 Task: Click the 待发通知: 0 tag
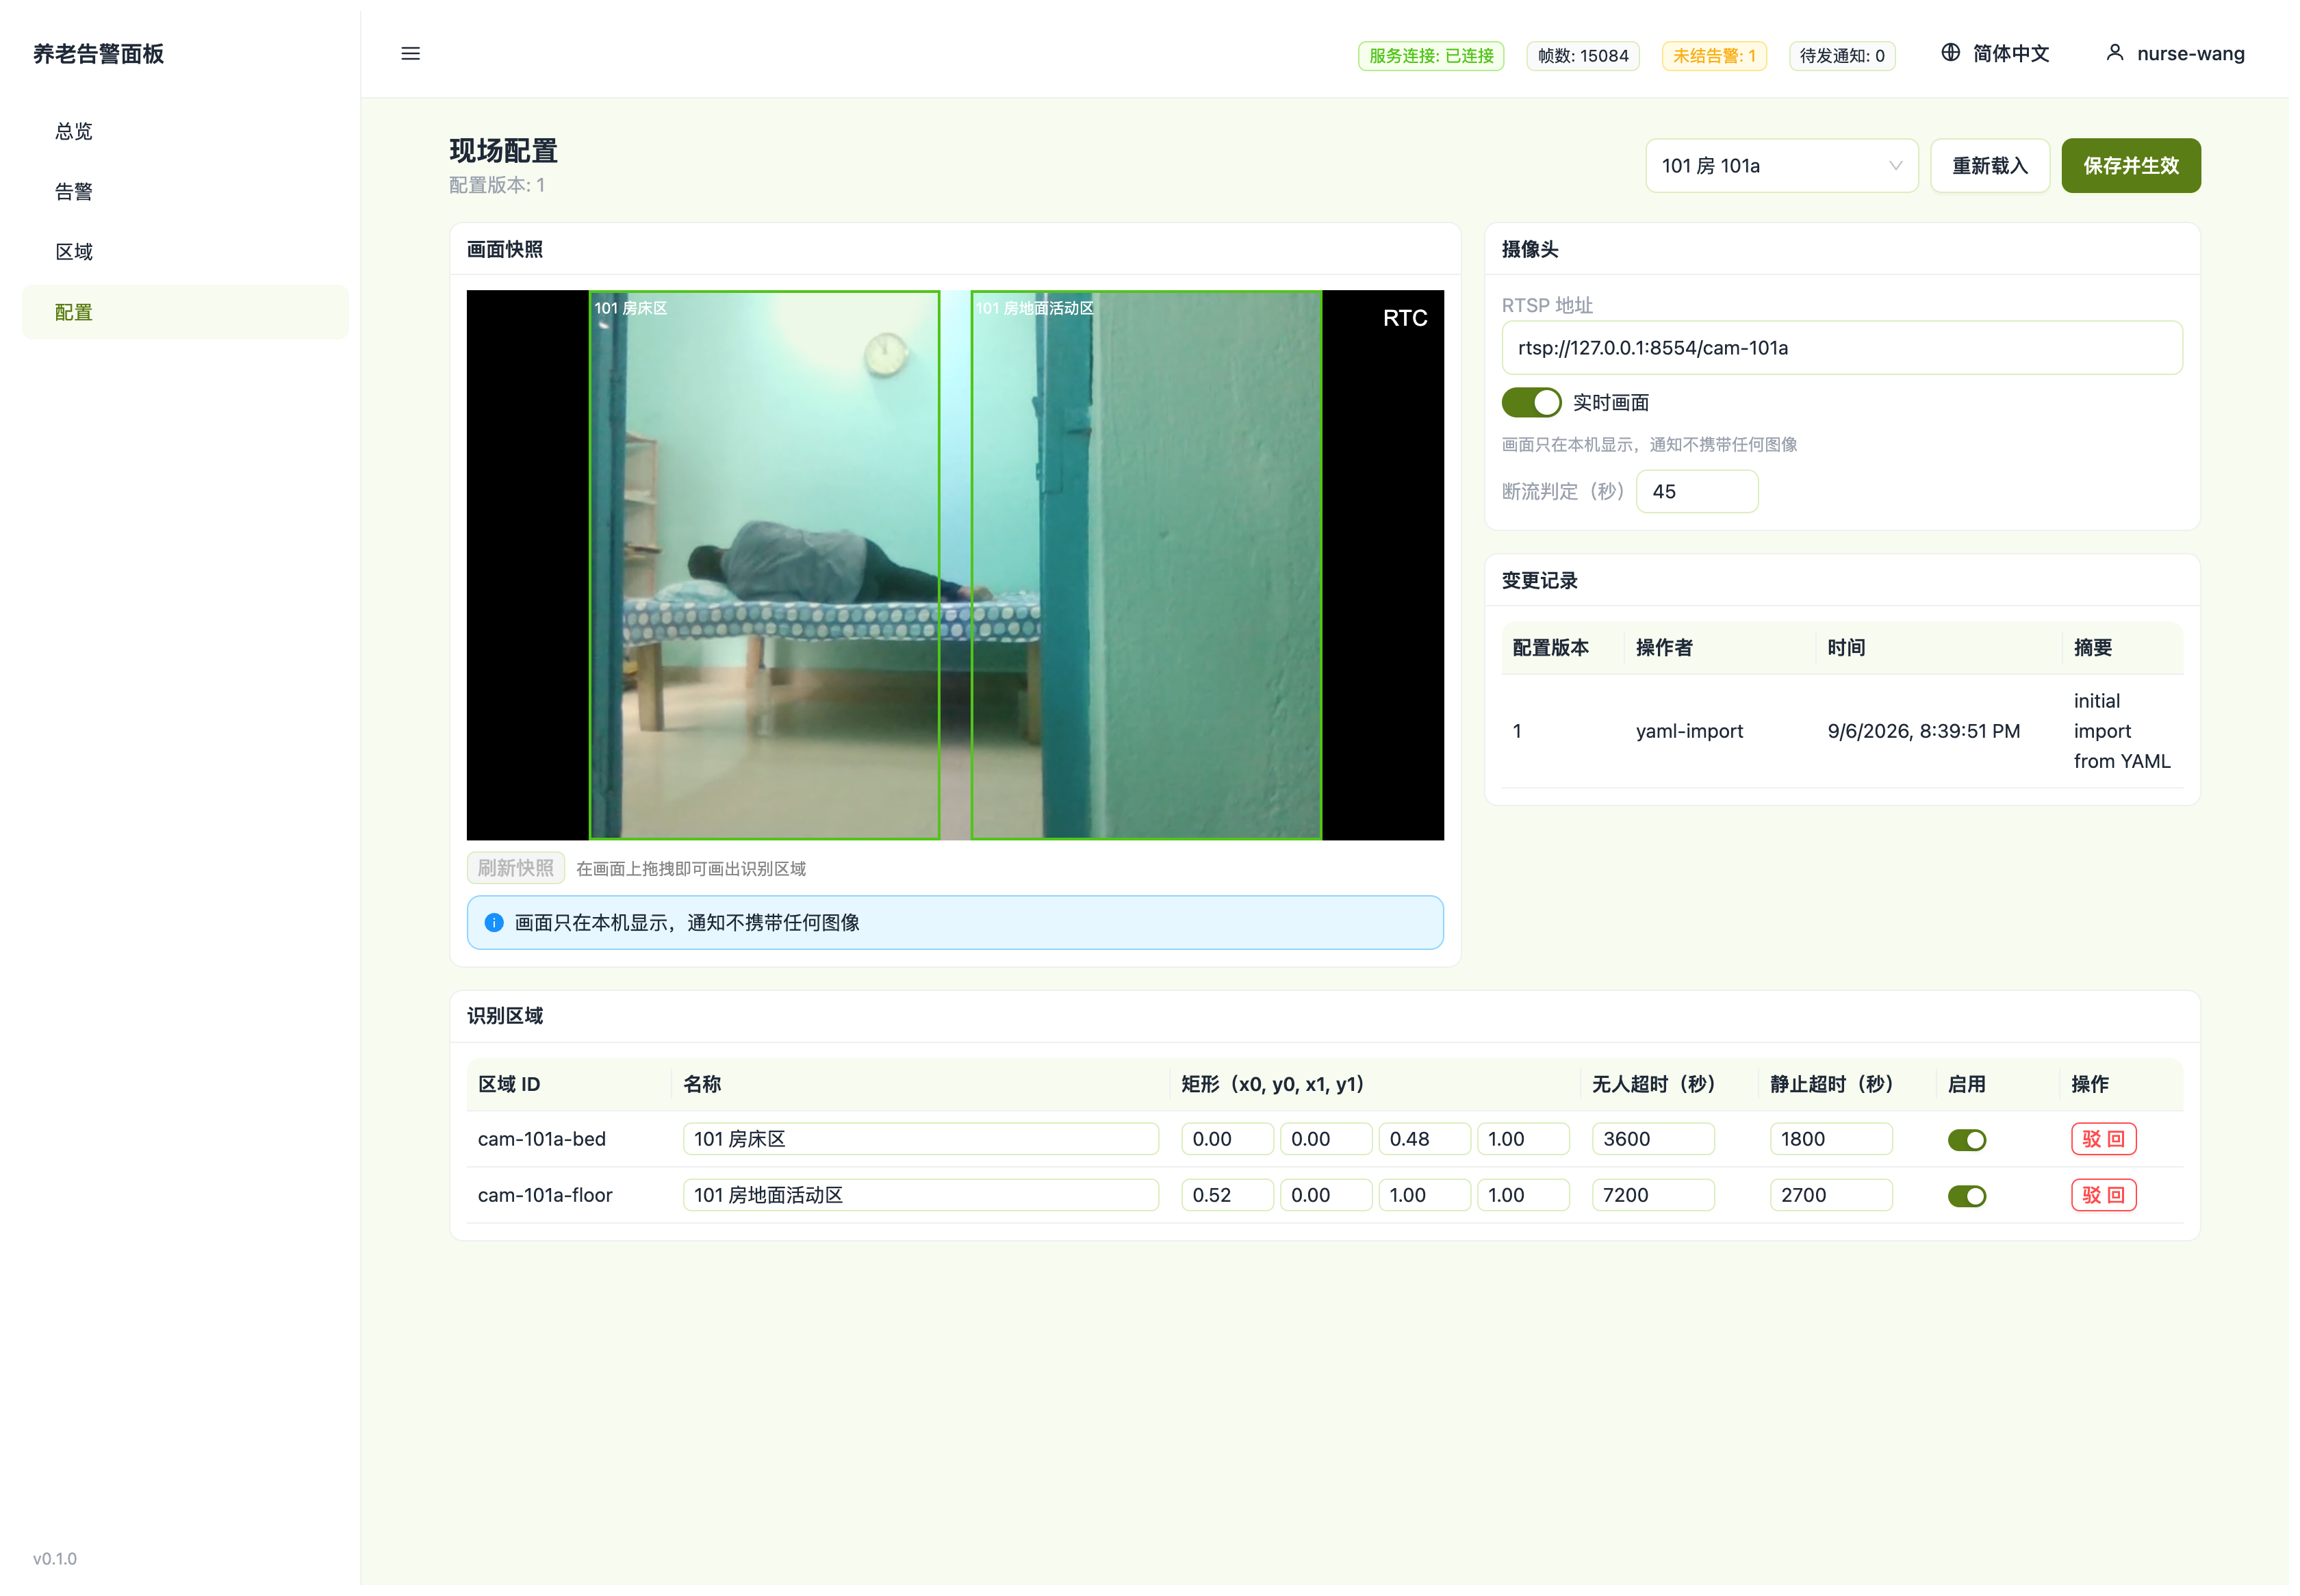point(1842,56)
